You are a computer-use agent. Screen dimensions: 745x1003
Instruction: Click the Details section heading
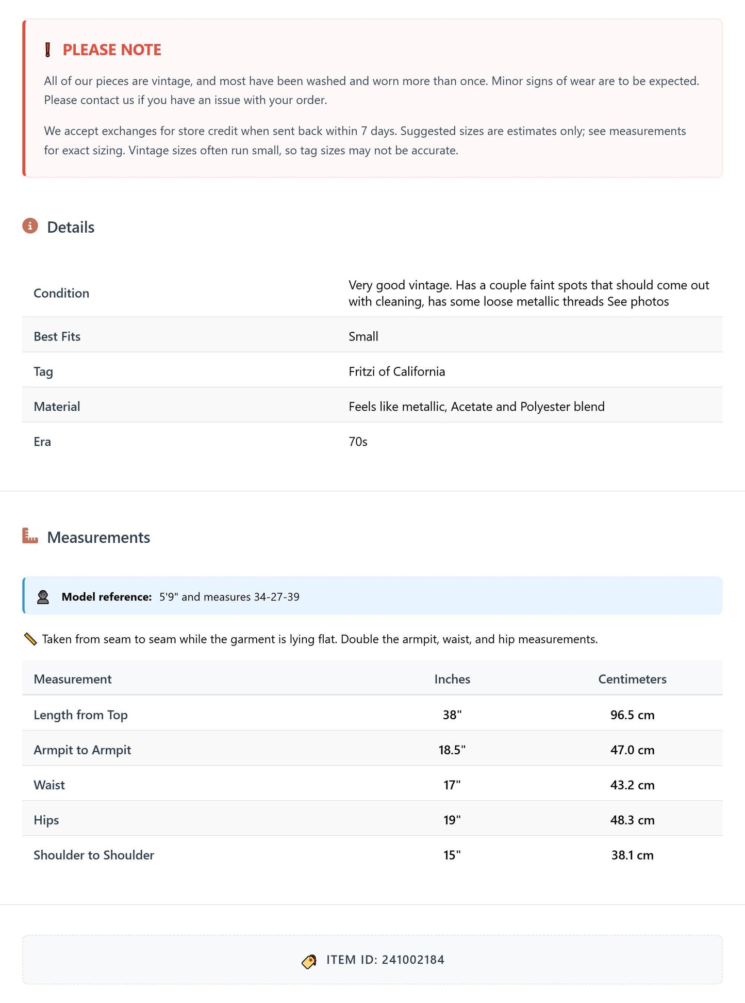click(71, 227)
